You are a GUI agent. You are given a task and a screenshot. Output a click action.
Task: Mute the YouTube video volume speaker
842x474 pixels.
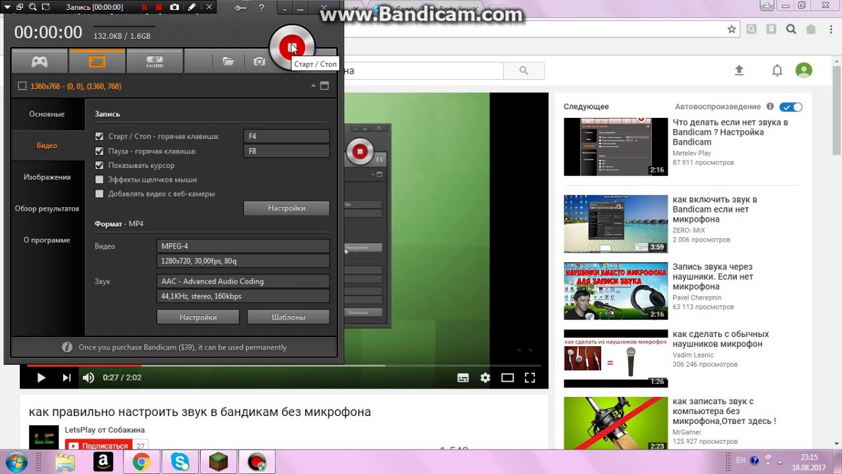[88, 378]
